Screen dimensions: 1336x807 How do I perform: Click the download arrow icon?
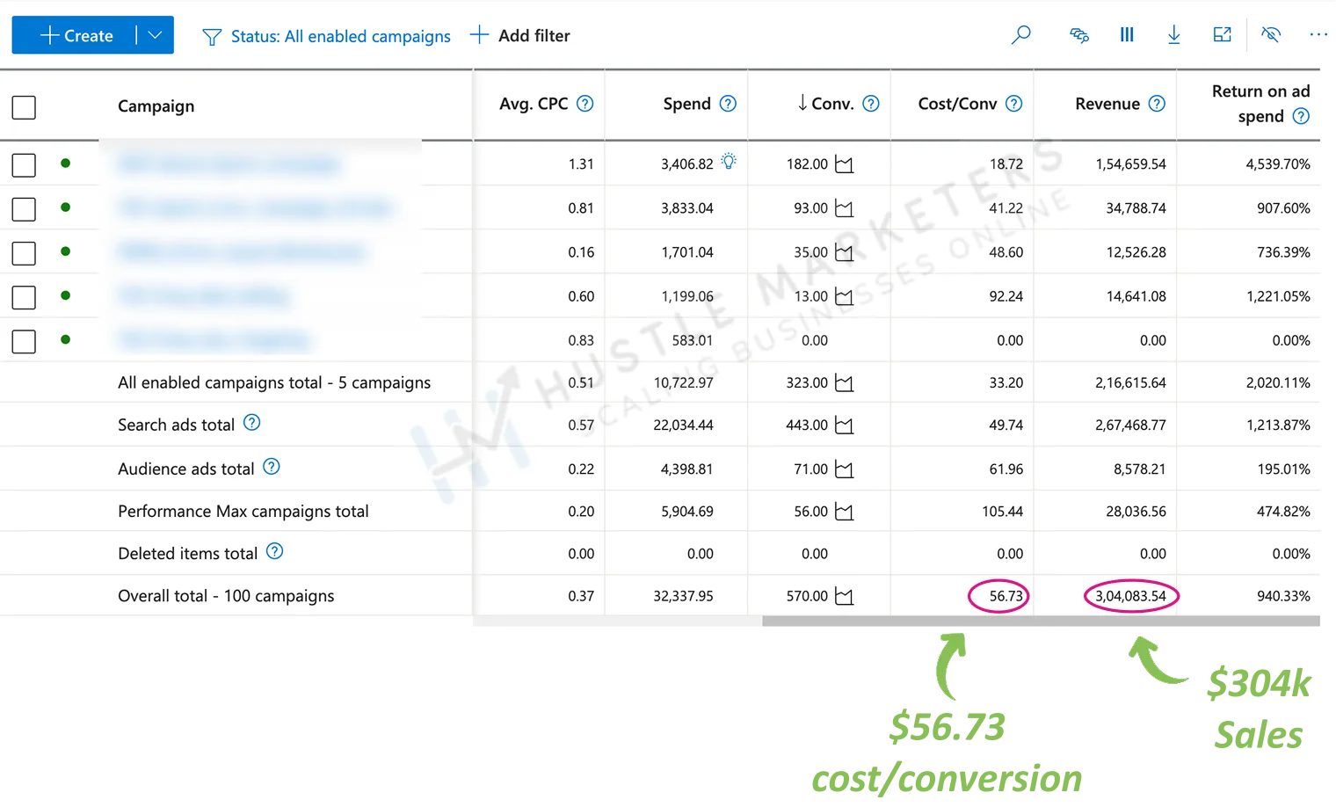pyautogui.click(x=1173, y=35)
